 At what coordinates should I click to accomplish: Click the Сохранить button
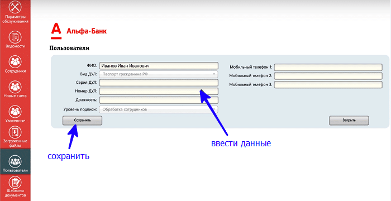pyautogui.click(x=82, y=120)
